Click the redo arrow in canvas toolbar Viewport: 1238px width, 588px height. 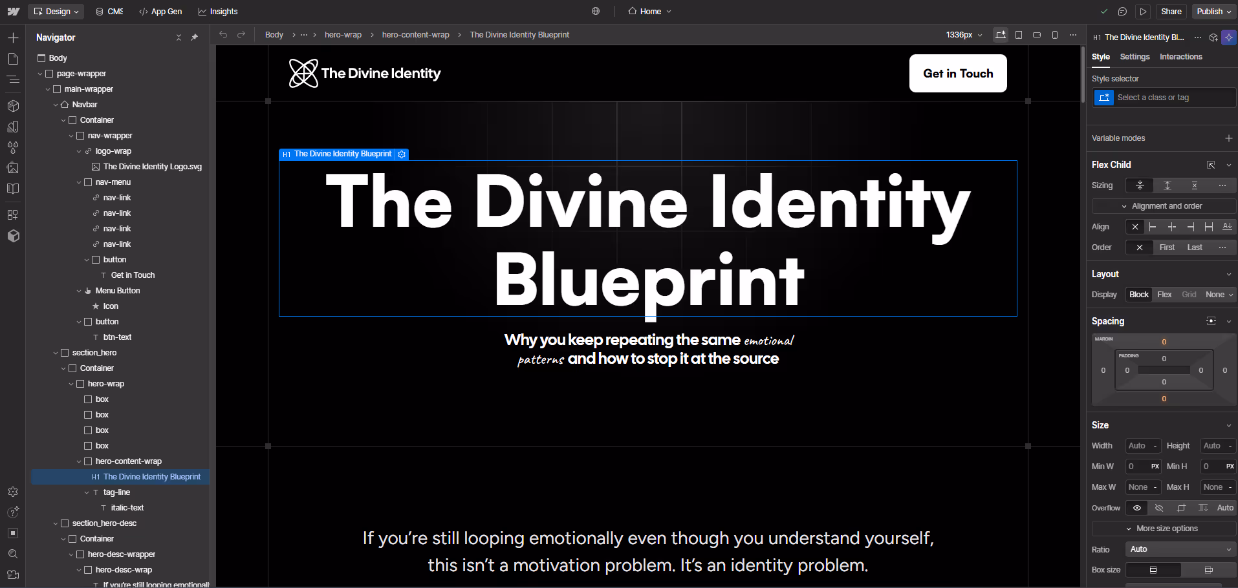click(x=241, y=35)
